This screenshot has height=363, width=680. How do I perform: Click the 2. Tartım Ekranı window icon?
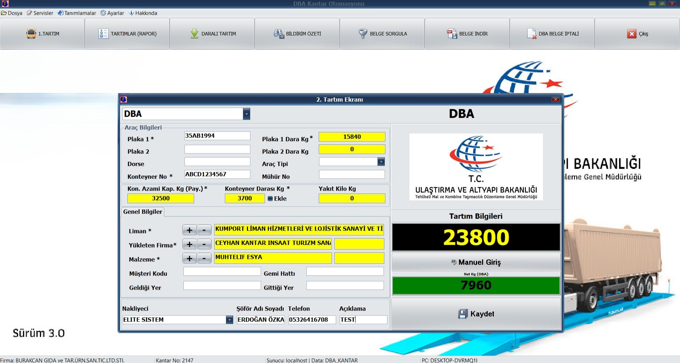point(124,99)
